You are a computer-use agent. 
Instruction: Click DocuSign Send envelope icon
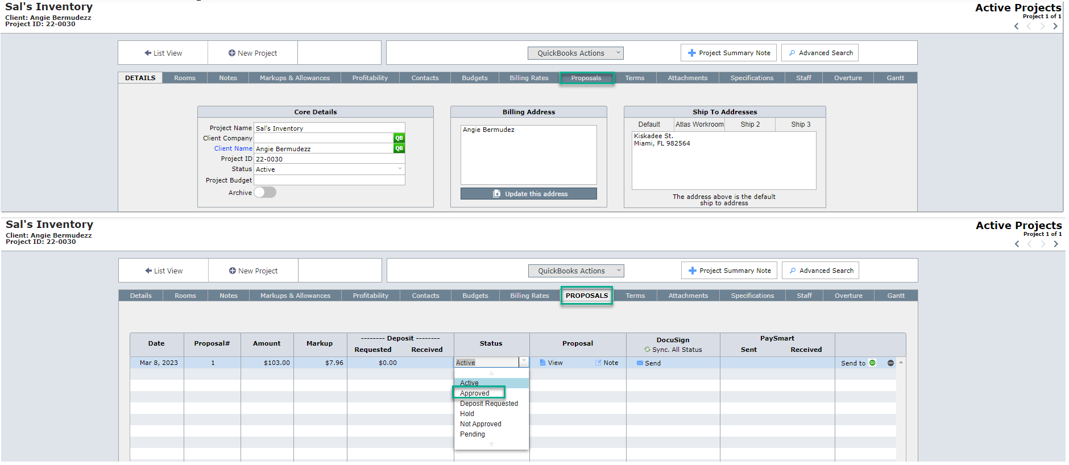coord(640,363)
